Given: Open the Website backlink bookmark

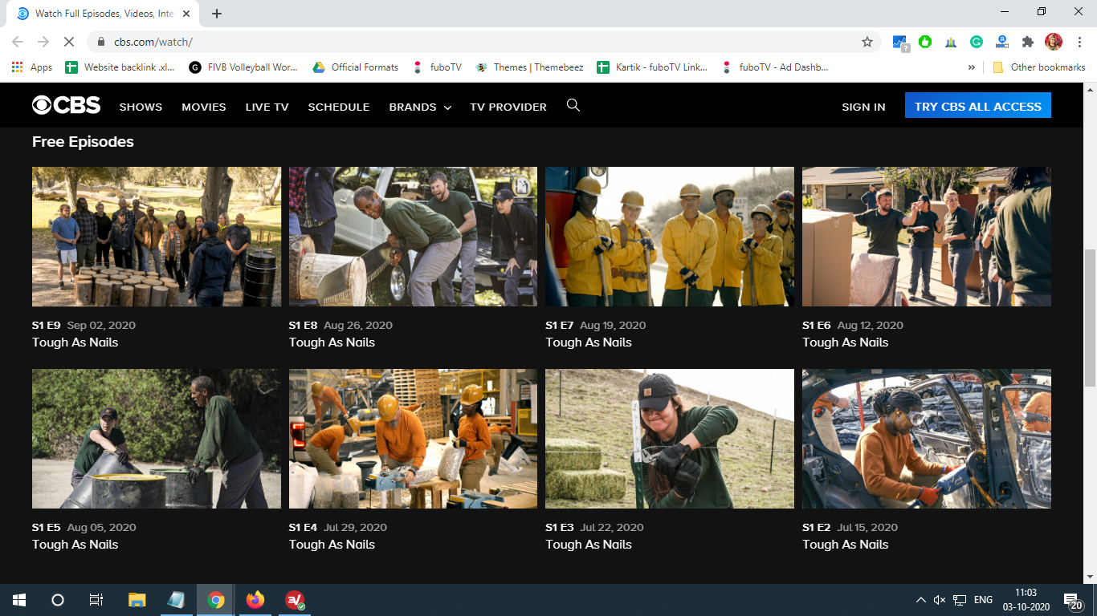Looking at the screenshot, I should [120, 67].
